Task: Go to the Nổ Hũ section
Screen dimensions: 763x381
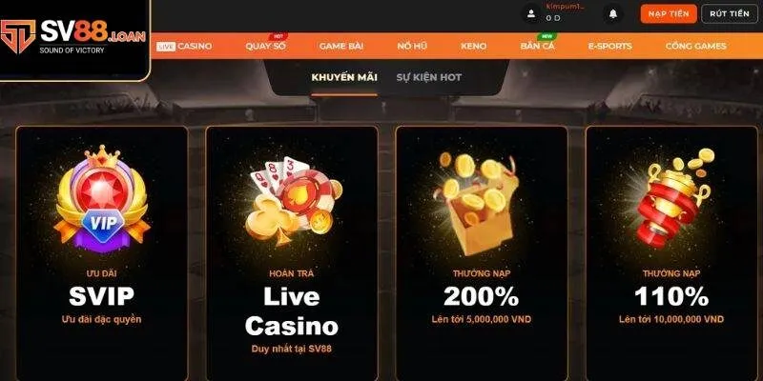Action: click(x=412, y=46)
